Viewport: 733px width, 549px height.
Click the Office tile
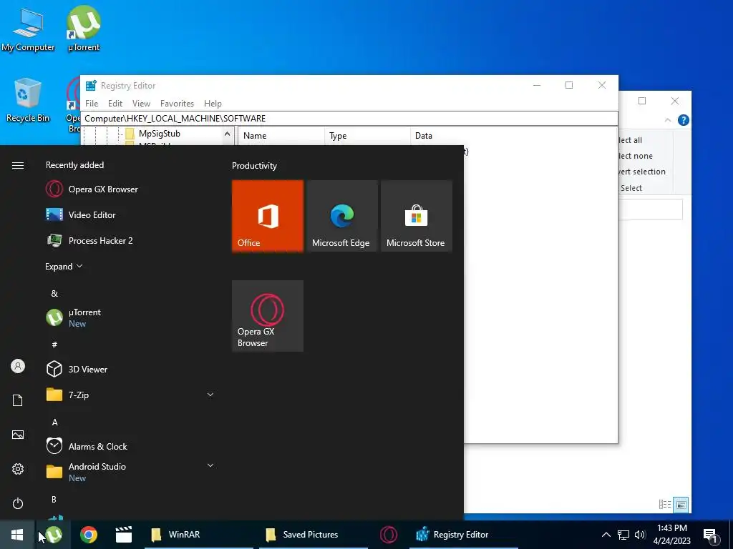(268, 216)
